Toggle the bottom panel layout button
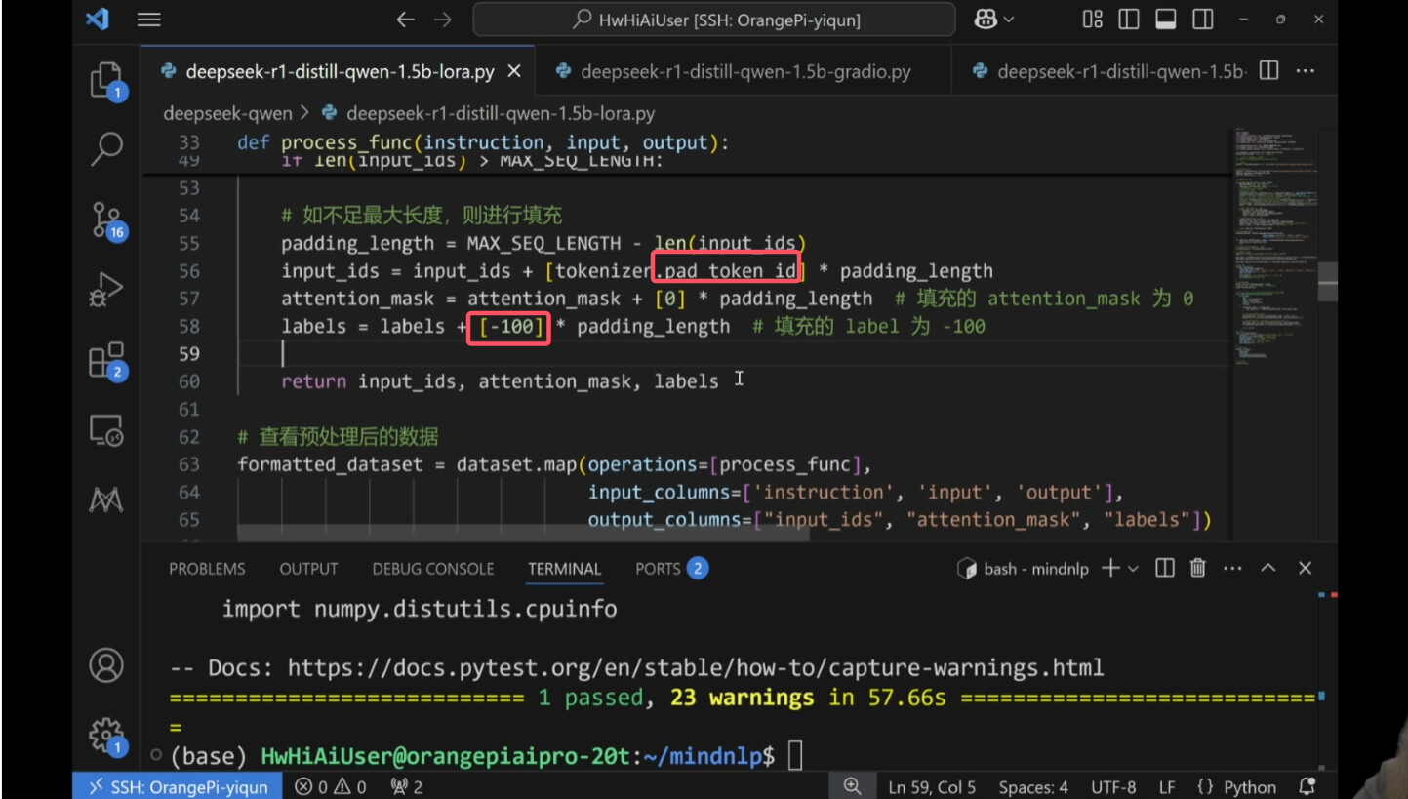Viewport: 1408px width, 799px height. click(x=1165, y=20)
